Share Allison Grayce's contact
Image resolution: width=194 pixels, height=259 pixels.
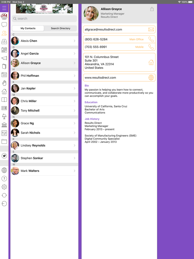(x=152, y=9)
